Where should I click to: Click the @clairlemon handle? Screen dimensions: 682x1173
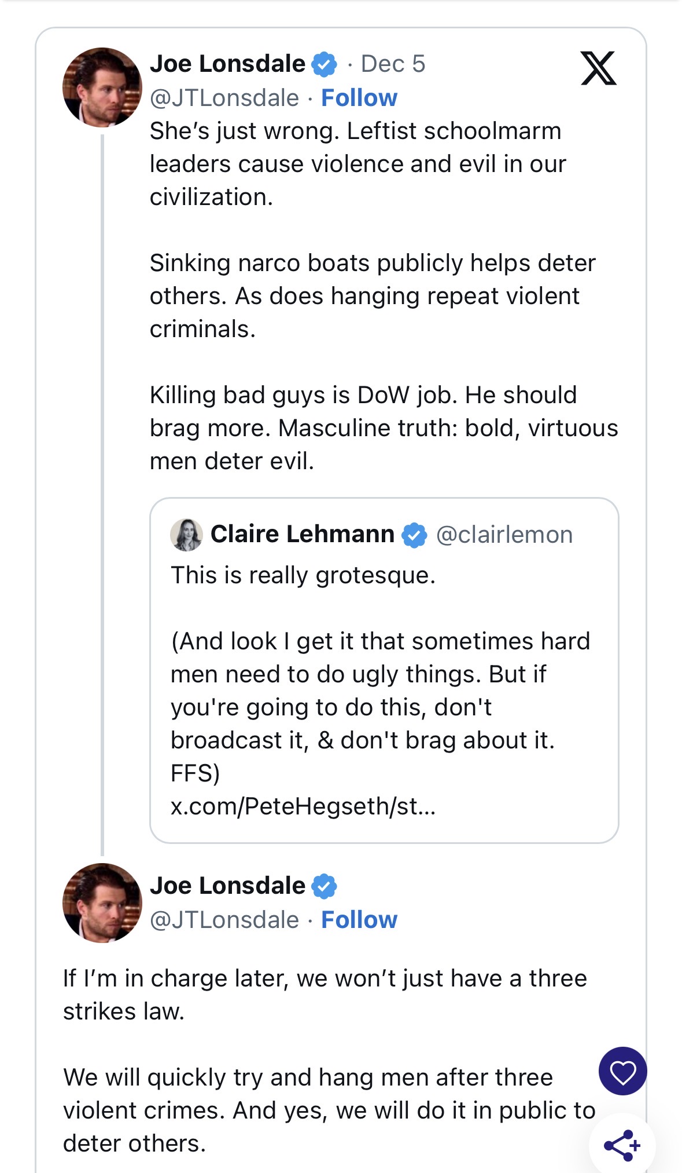(504, 535)
